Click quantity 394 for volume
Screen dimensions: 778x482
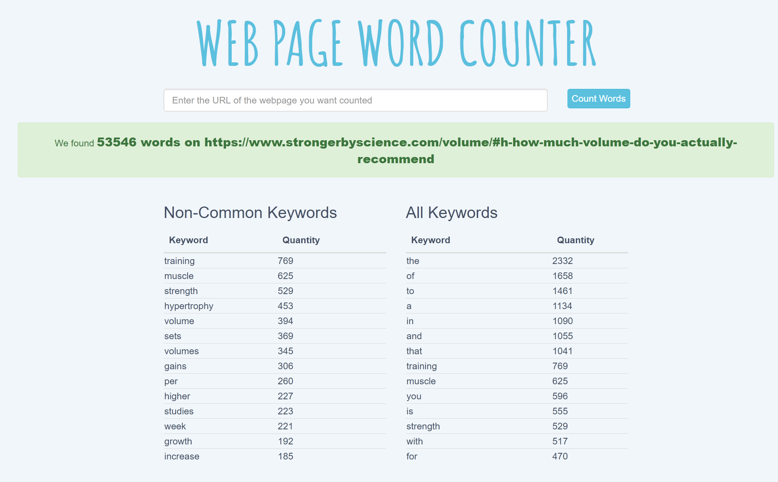click(x=285, y=321)
